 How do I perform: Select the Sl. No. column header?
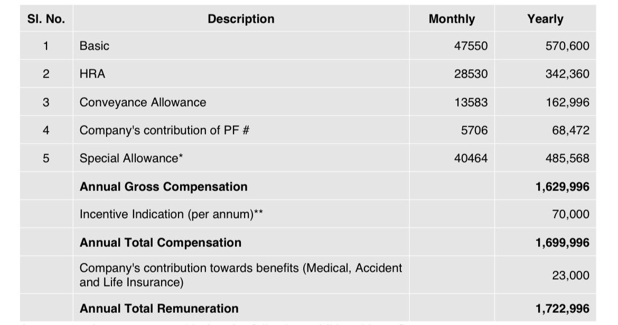point(46,19)
